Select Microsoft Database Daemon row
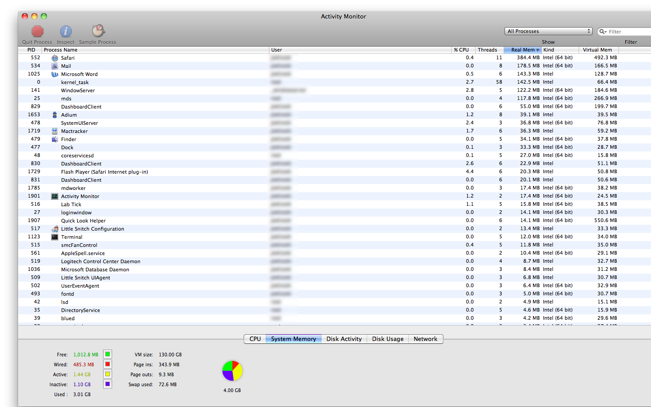651x407 pixels. click(335, 270)
